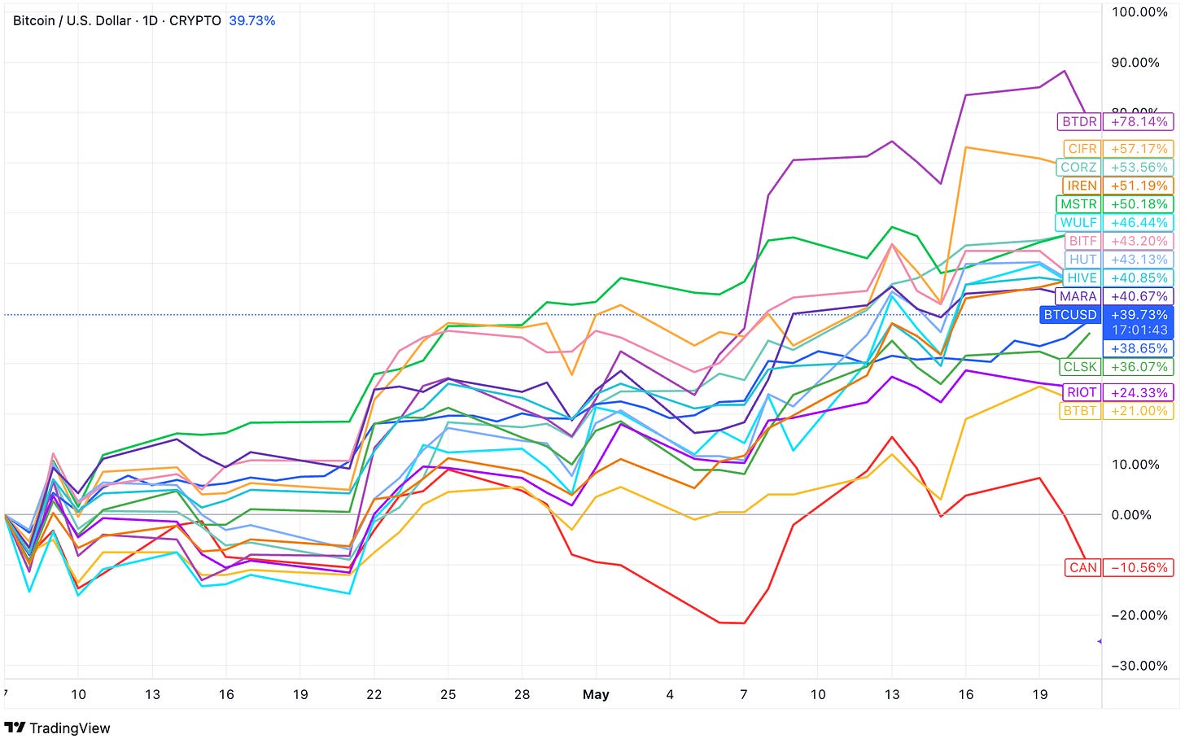Select the CIFR ticker label
Screen dimensions: 1185x743
pyautogui.click(x=1082, y=149)
